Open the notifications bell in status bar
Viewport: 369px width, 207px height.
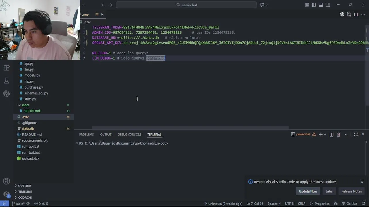[364, 204]
